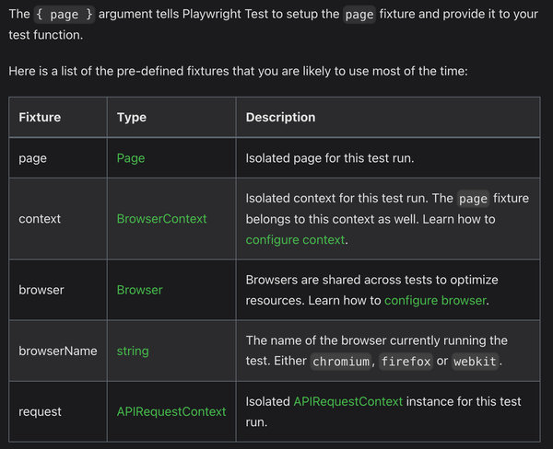553x449 pixels.
Task: Open the BrowserContext type link
Action: [x=161, y=219]
